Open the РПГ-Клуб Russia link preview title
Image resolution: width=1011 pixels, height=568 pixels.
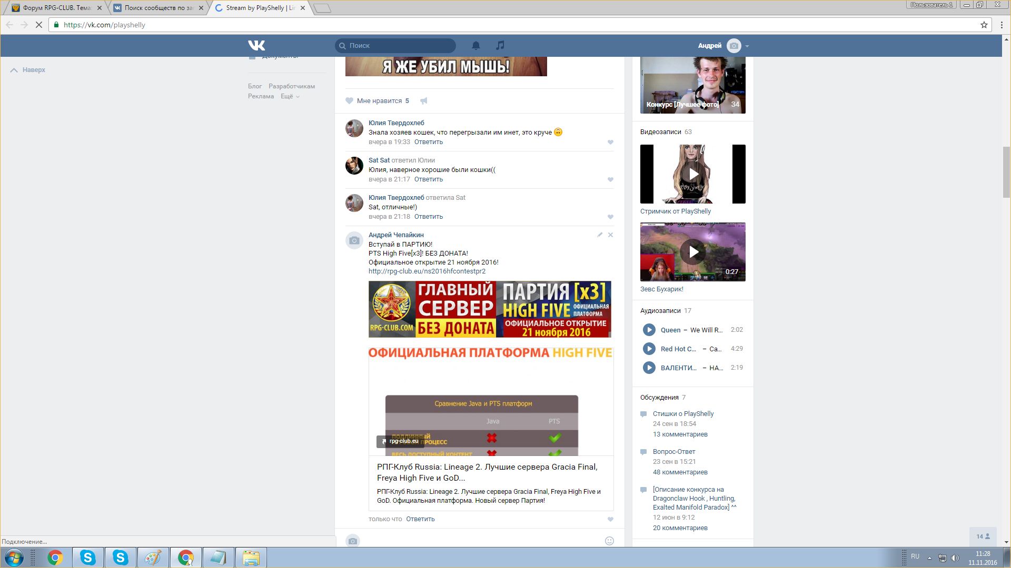487,472
